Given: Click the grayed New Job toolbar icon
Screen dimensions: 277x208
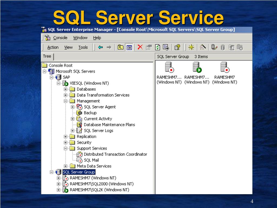Looking at the screenshot, I should coord(240,47).
